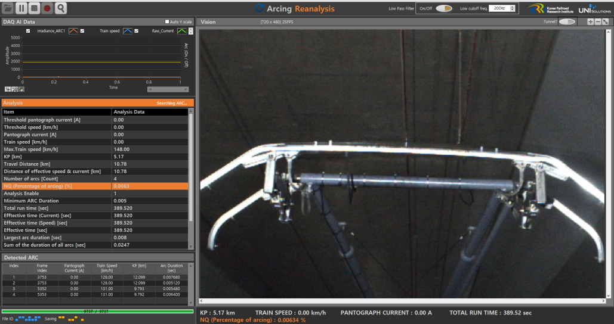This screenshot has height=324, width=614.
Task: Uncheck the checkbox left of Train speed label
Action: [82, 31]
